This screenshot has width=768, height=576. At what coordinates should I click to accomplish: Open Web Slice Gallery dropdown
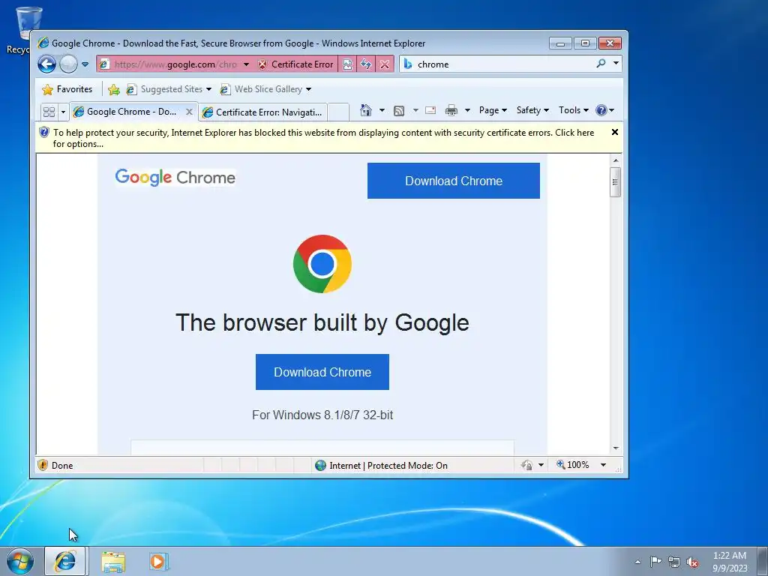tap(265, 89)
